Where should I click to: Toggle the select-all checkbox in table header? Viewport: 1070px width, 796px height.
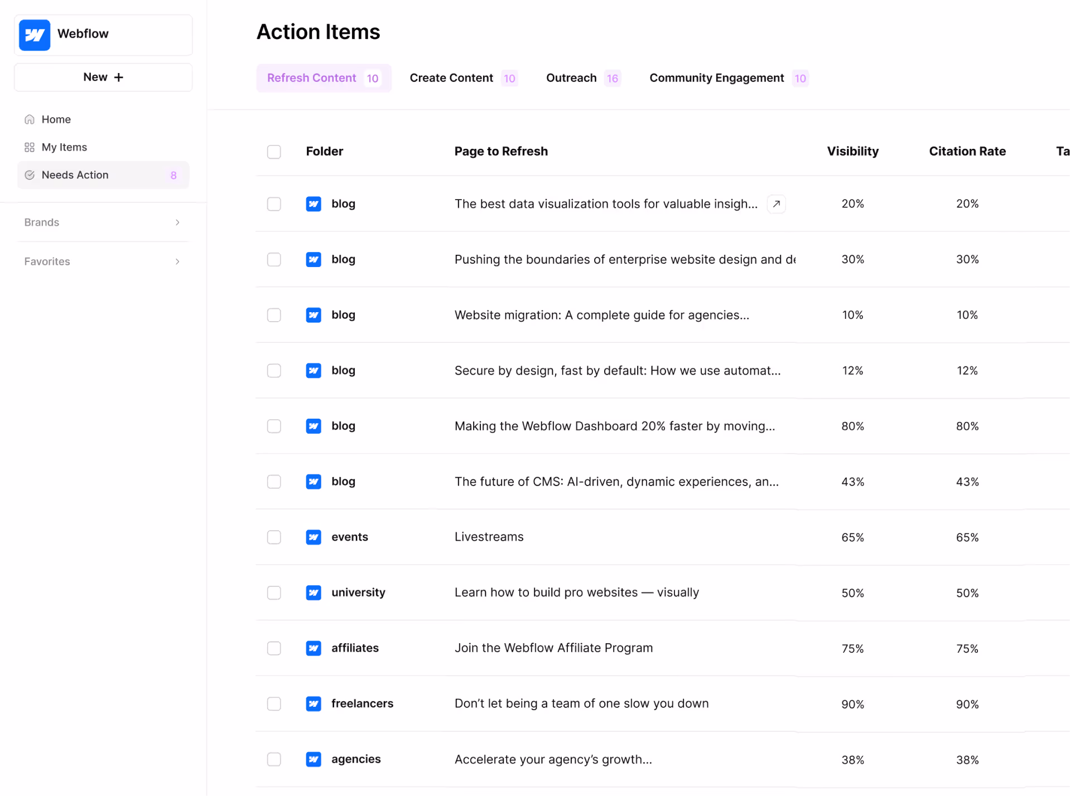pyautogui.click(x=274, y=152)
